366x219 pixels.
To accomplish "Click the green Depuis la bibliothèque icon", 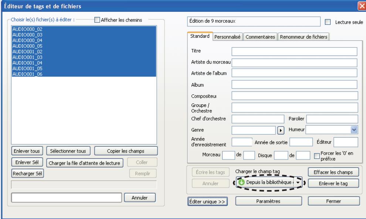I will [241, 182].
